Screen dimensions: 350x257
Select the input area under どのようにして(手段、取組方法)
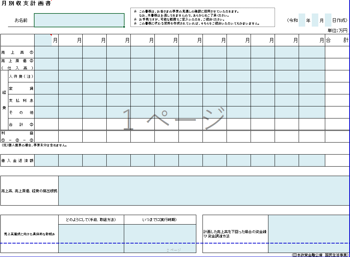tap(91, 239)
